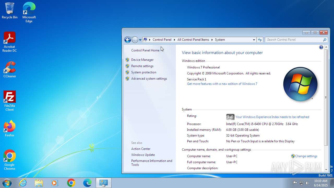Click the Windows Experience Index rating badge
Viewport: 334px width, 188px height.
click(x=230, y=117)
